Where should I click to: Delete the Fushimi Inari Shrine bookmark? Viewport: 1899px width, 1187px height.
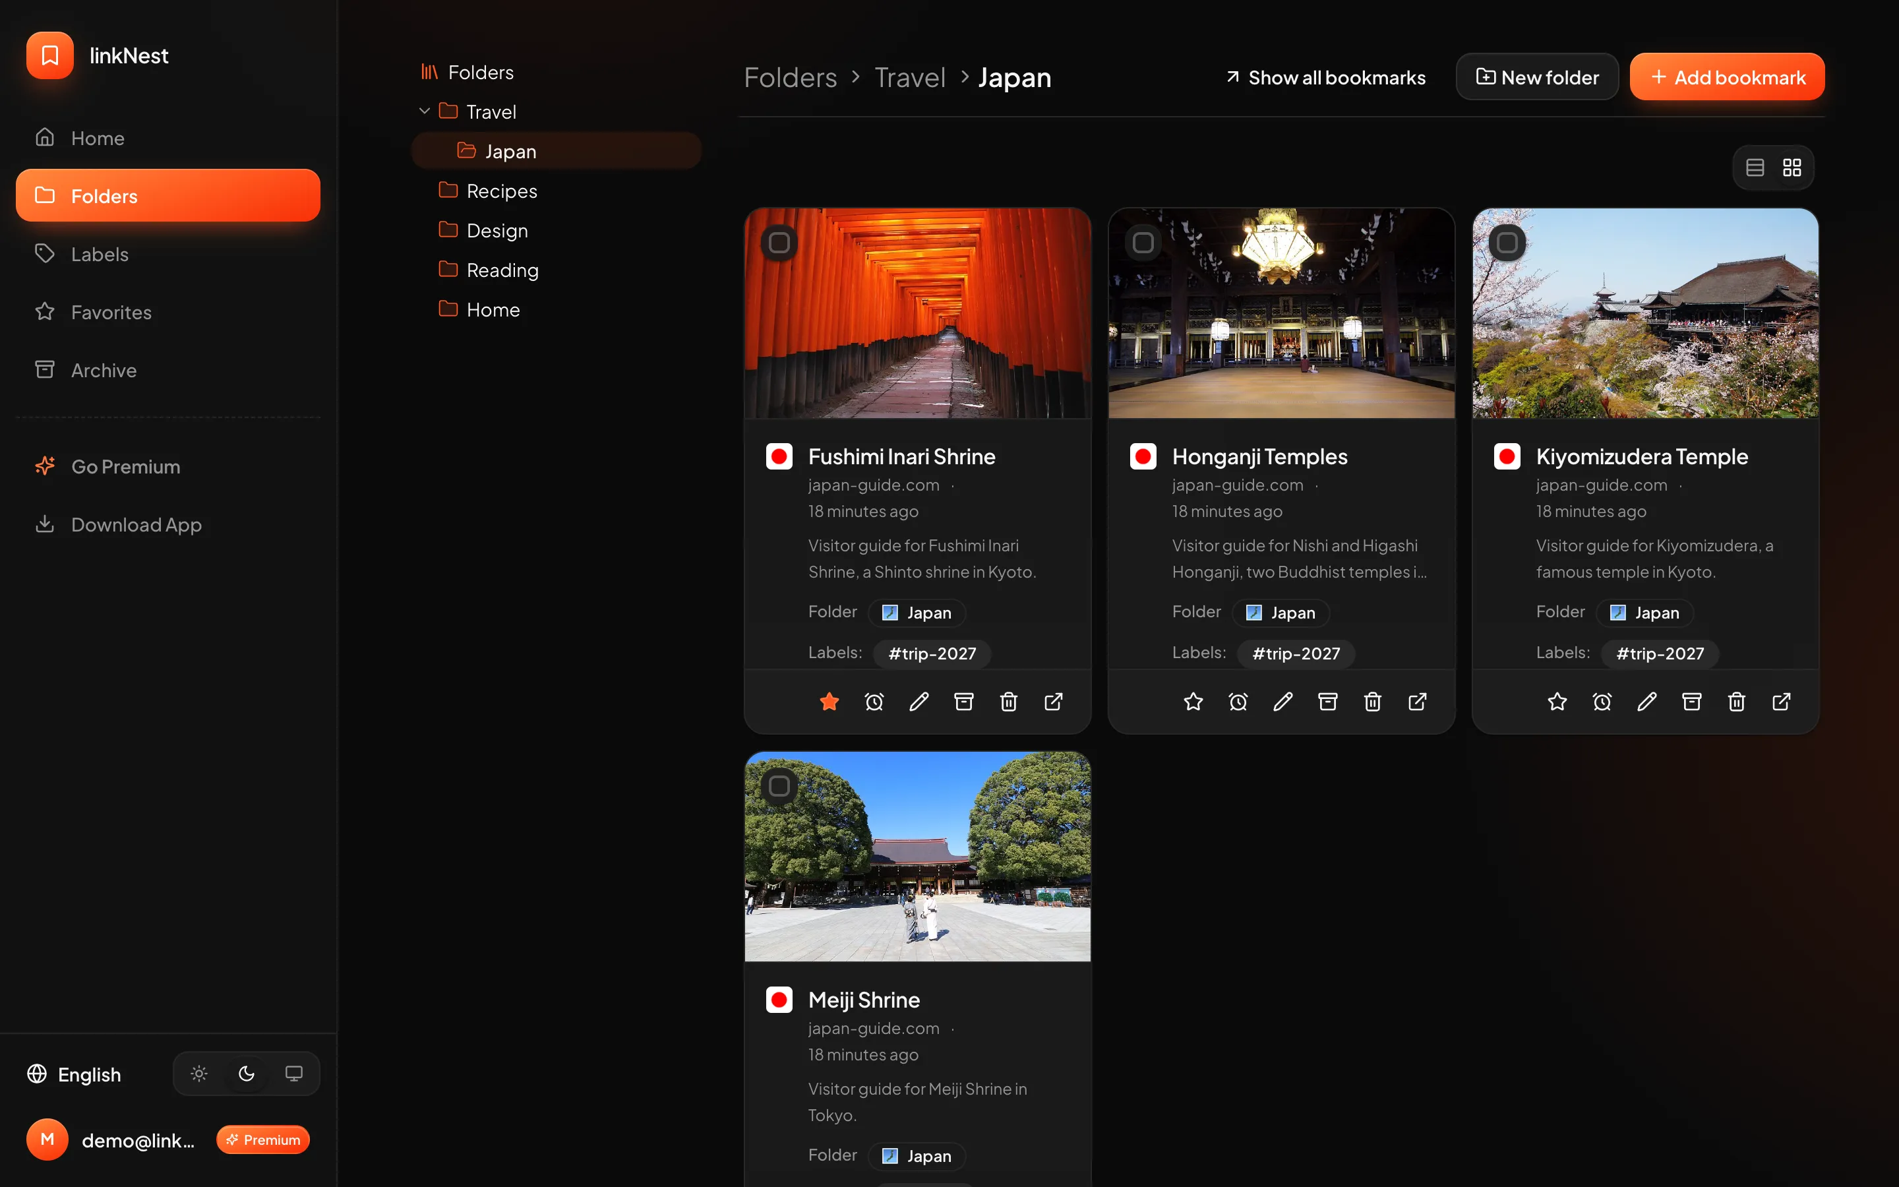pyautogui.click(x=1008, y=701)
